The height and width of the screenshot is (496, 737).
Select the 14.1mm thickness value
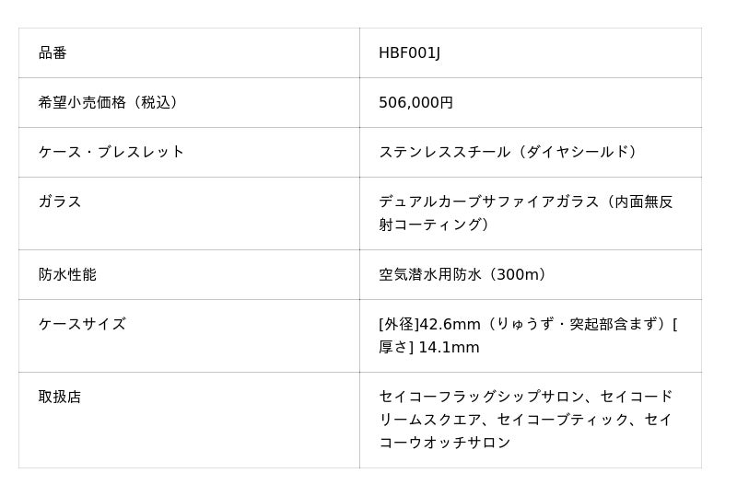[449, 348]
